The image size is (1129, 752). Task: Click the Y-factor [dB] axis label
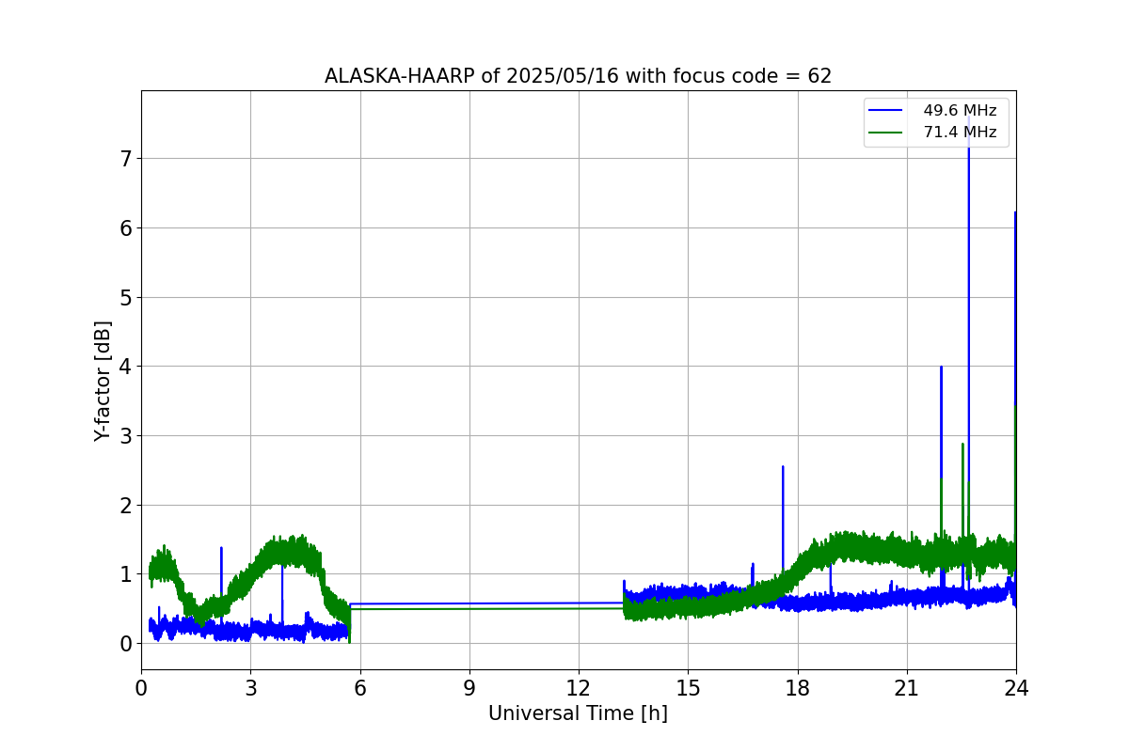point(103,381)
